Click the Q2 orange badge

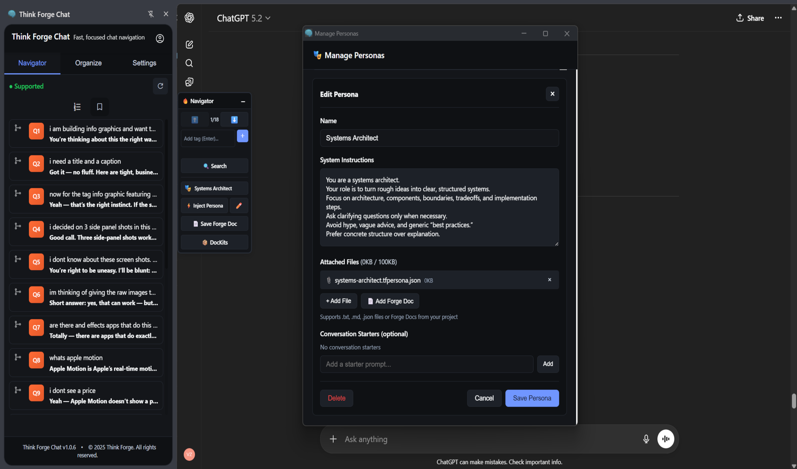tap(36, 164)
